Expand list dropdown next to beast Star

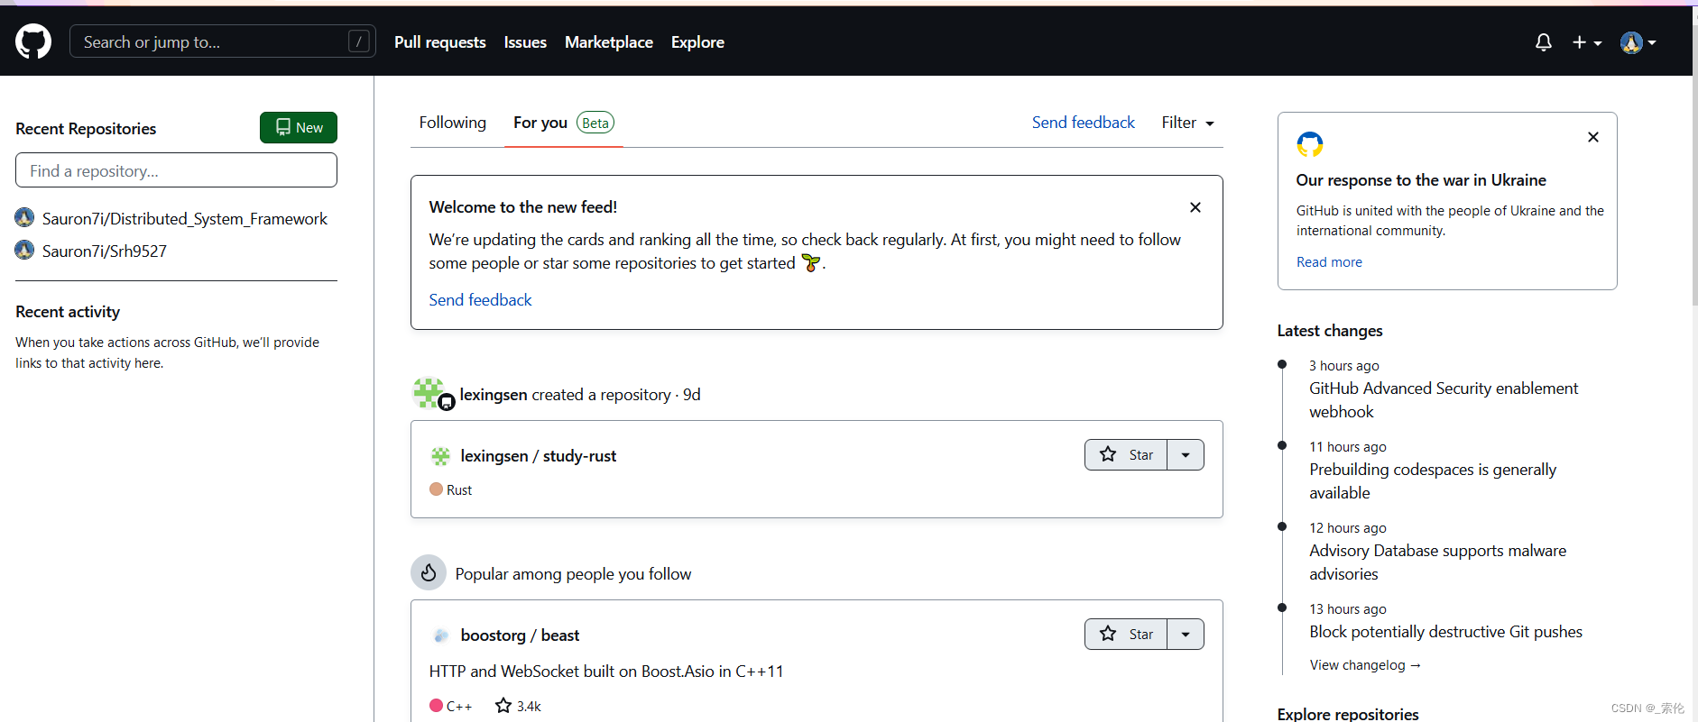1186,635
